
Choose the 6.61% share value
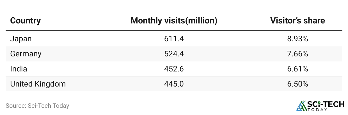(x=297, y=69)
